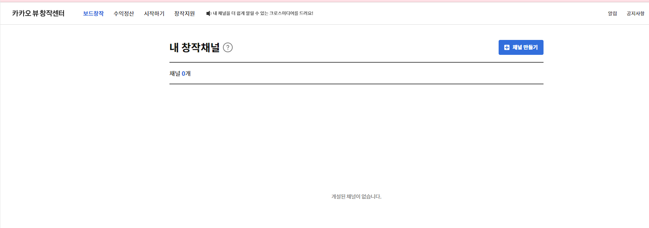Click the 개설된 채널이 없습니다 message
The height and width of the screenshot is (228, 649).
tap(356, 197)
